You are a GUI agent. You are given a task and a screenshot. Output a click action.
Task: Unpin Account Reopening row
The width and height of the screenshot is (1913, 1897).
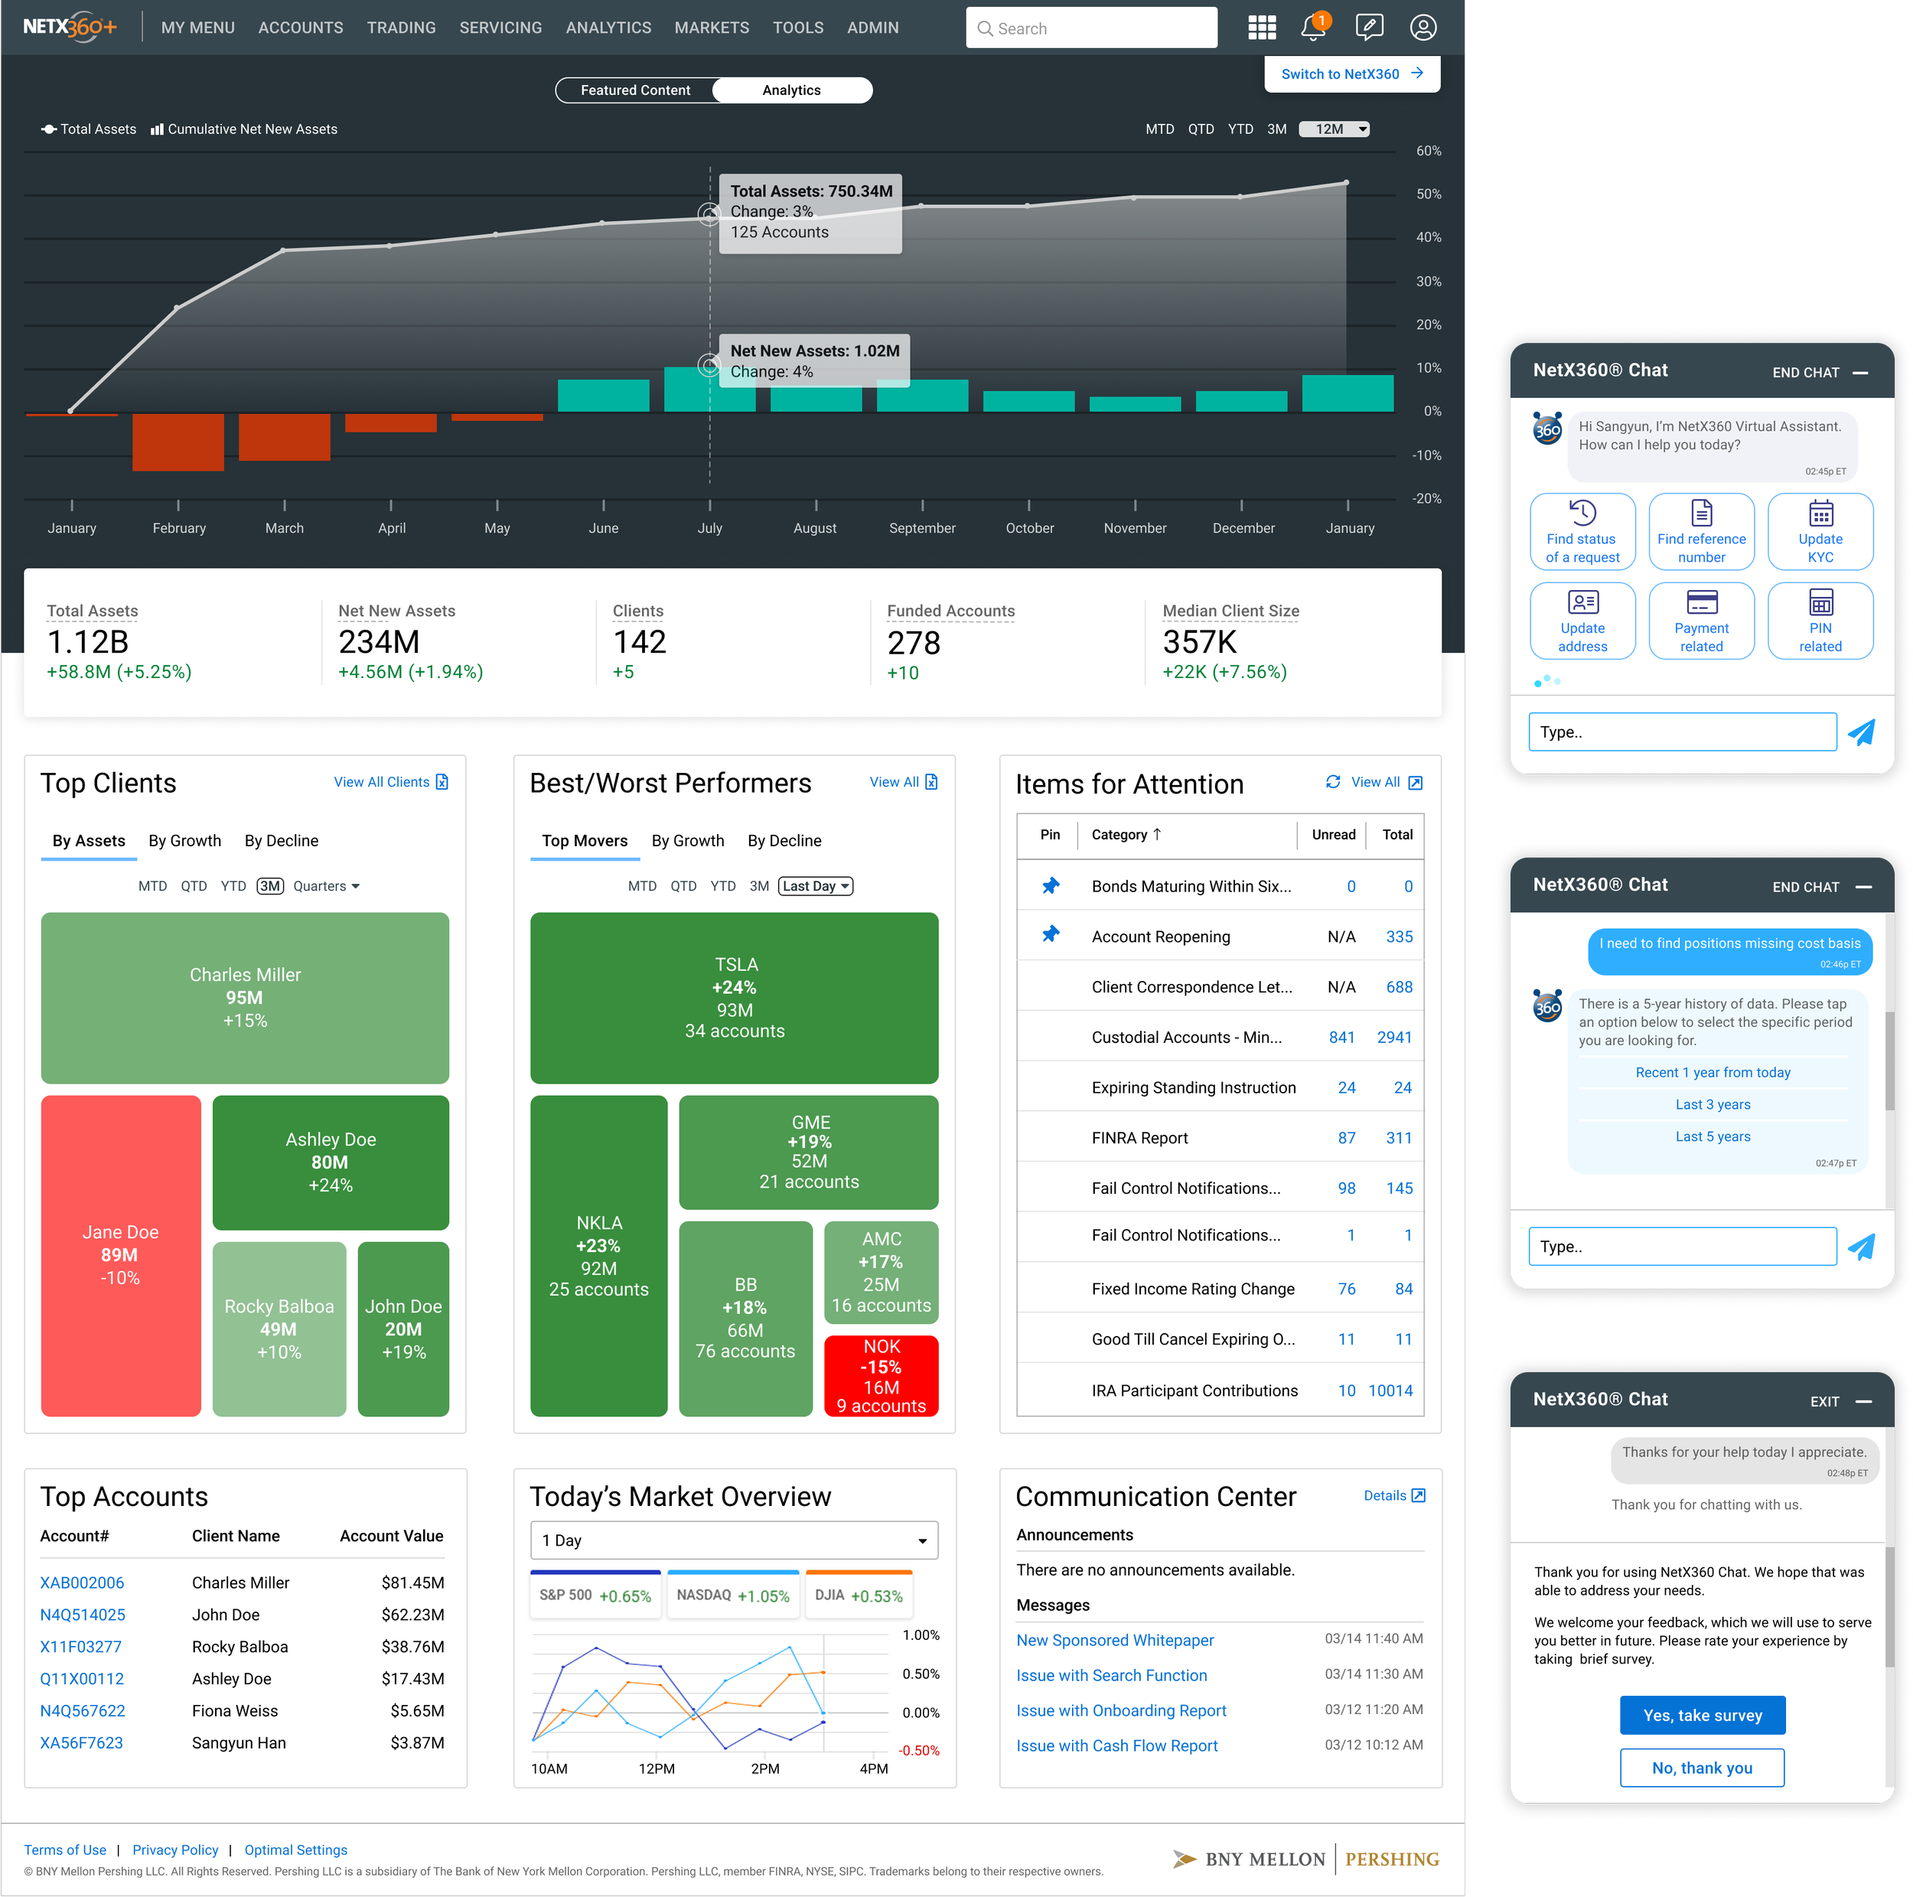tap(1051, 934)
